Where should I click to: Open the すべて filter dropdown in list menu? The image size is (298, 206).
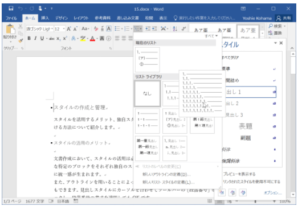tap(211, 36)
